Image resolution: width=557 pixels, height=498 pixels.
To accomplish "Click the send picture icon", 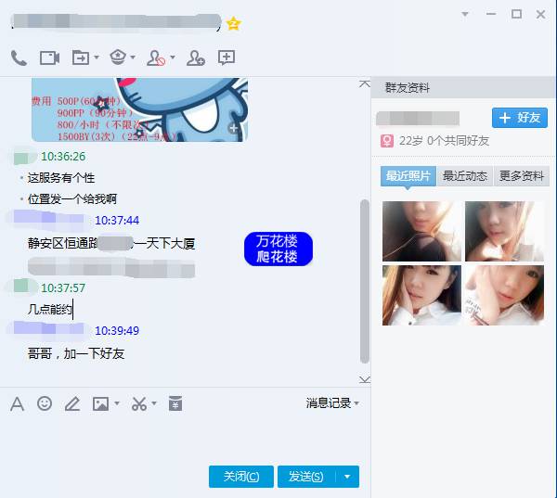I will [100, 403].
